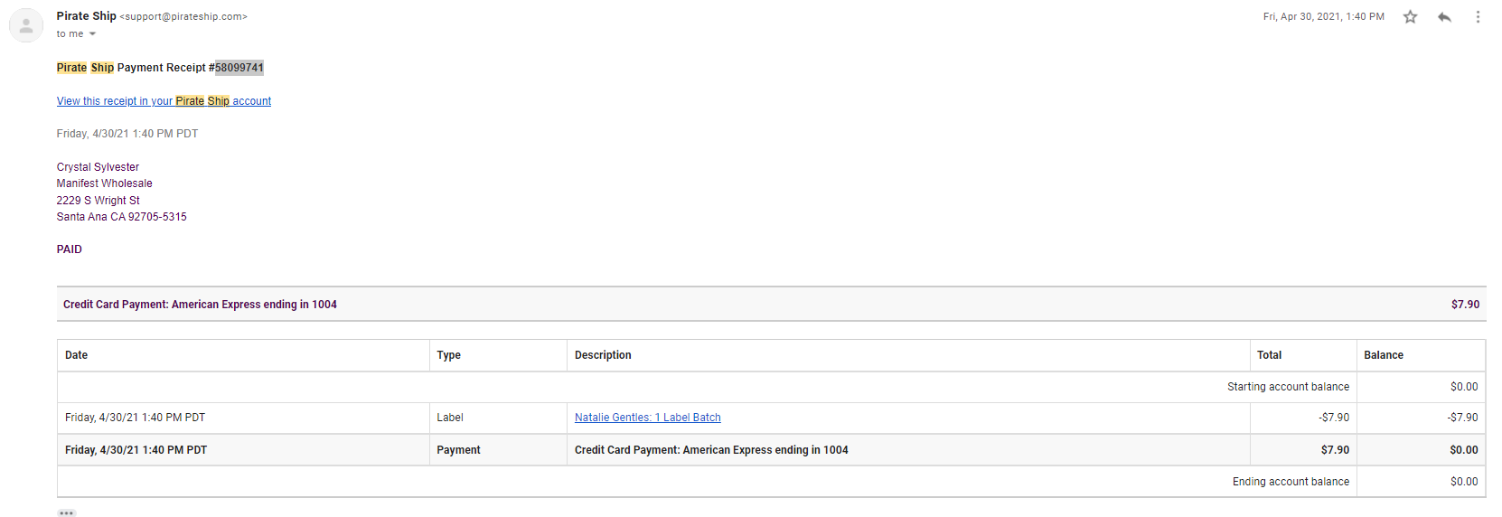Click sender name Pirate Ship
The height and width of the screenshot is (517, 1502).
87,16
